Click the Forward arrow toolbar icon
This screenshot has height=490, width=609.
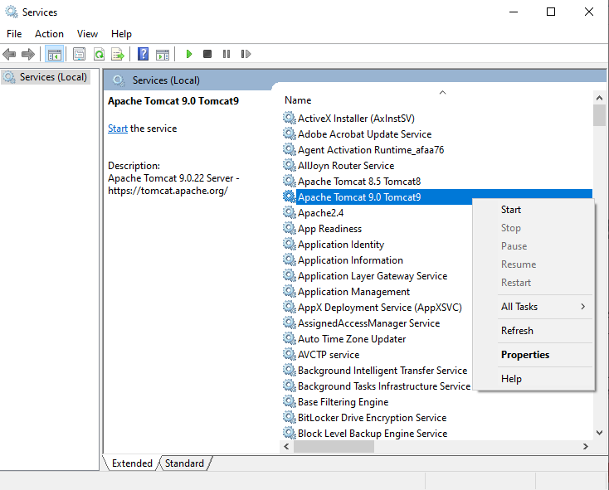(28, 54)
